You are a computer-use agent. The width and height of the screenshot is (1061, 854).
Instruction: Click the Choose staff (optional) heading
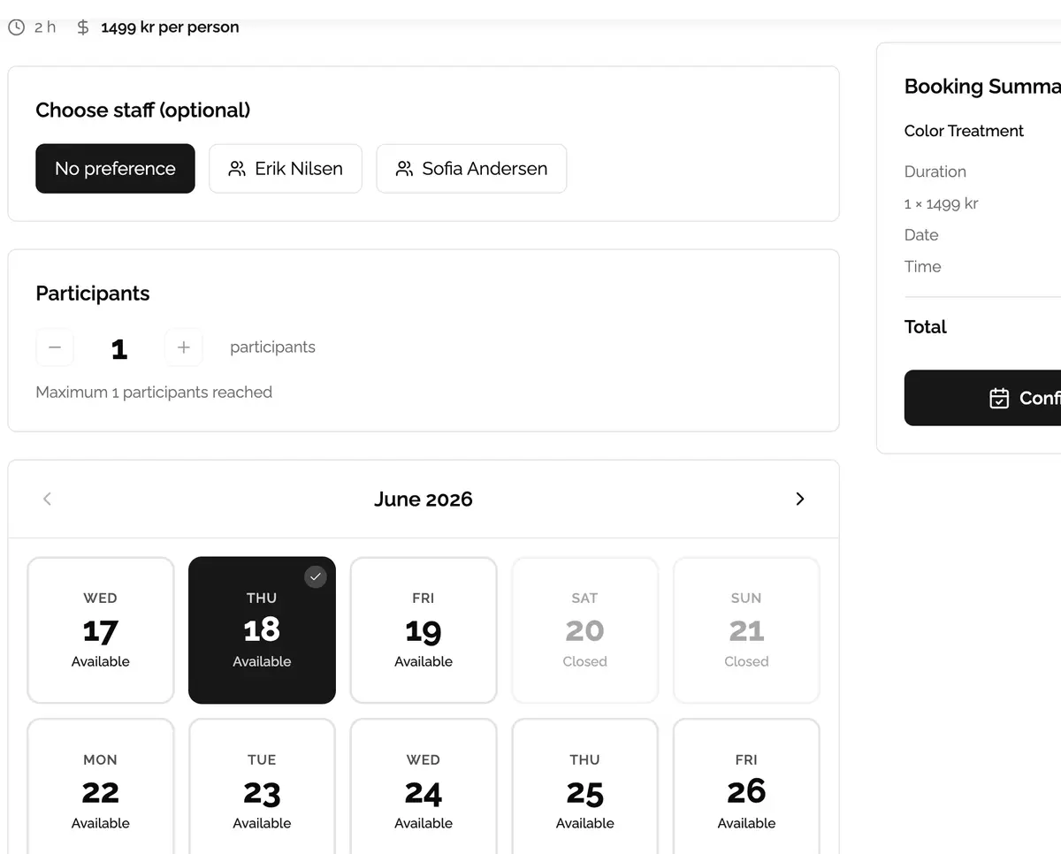(x=143, y=111)
